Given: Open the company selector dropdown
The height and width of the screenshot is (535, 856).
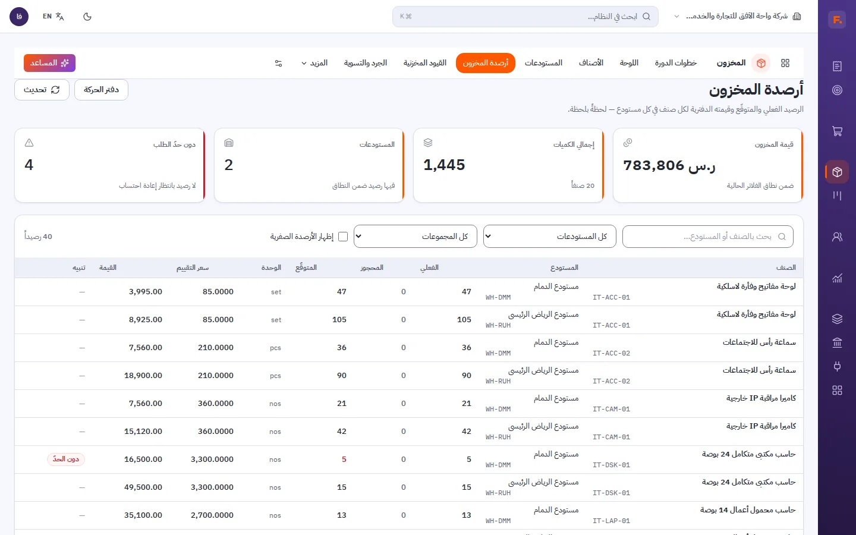Looking at the screenshot, I should pos(737,17).
